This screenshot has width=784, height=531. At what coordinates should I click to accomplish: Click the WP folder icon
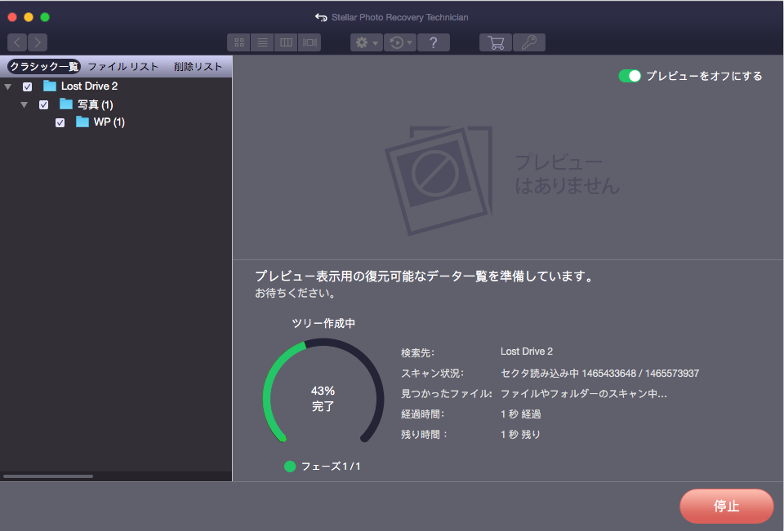click(82, 122)
